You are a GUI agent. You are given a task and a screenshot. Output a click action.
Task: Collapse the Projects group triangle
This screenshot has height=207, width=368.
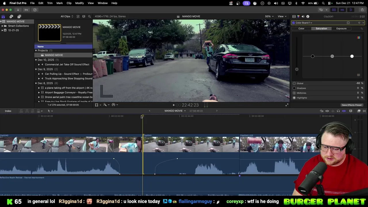36,51
